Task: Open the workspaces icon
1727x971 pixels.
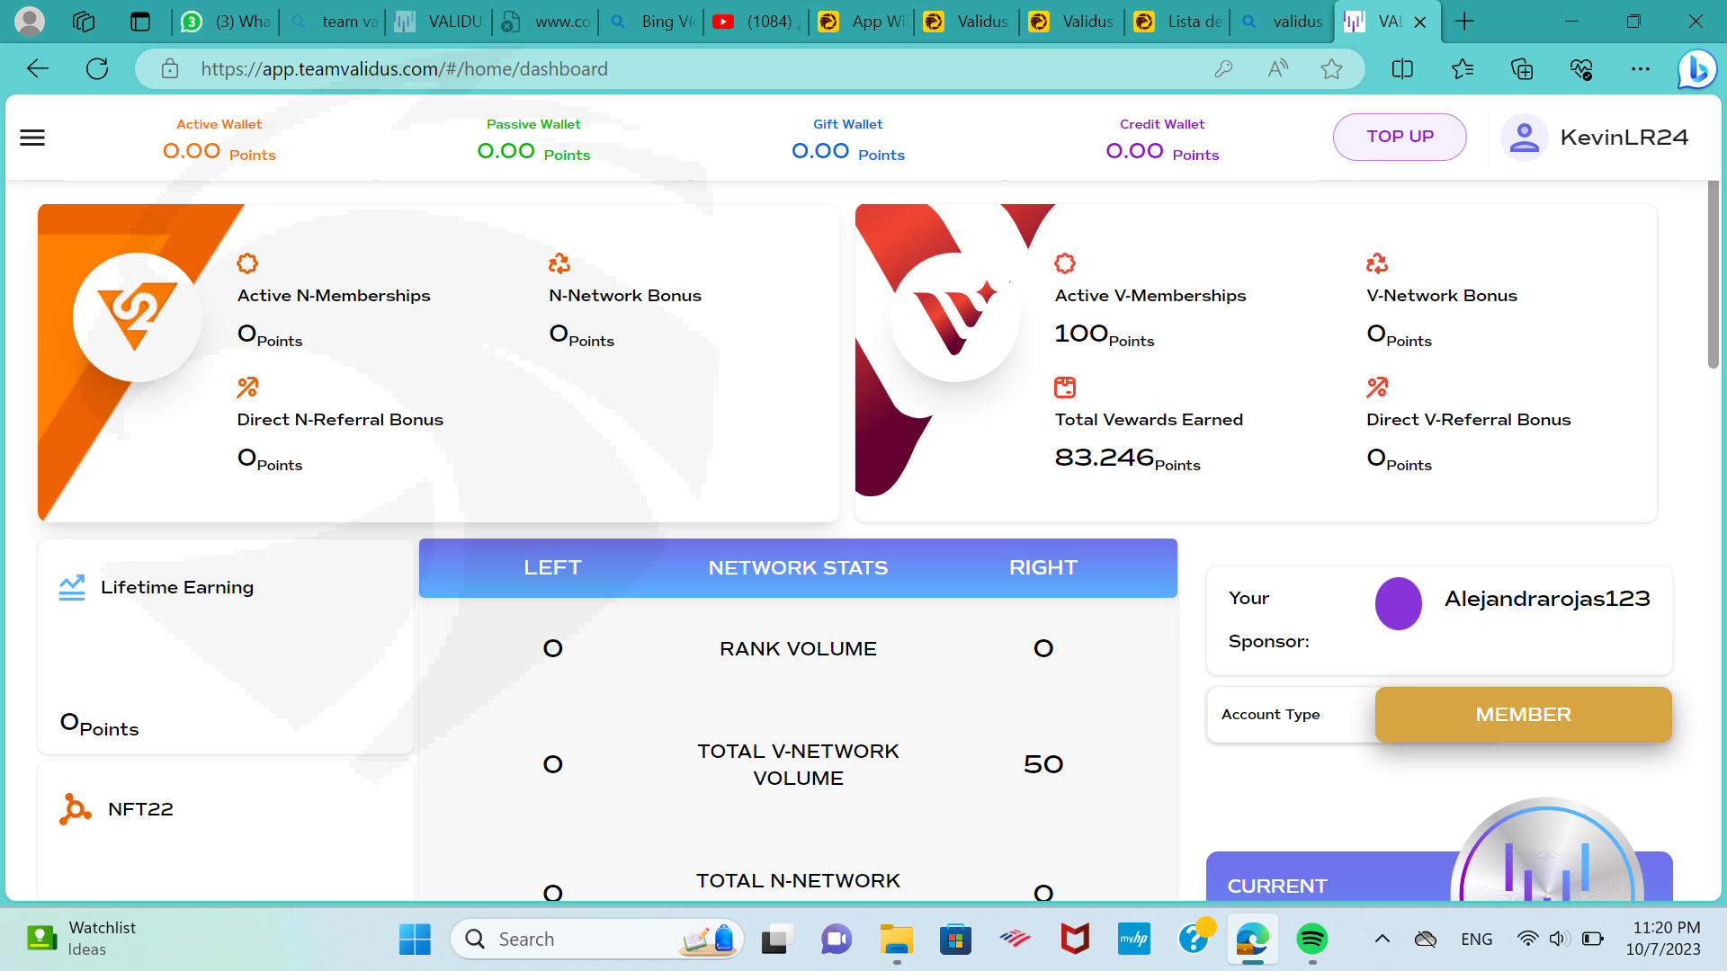Action: 84,22
